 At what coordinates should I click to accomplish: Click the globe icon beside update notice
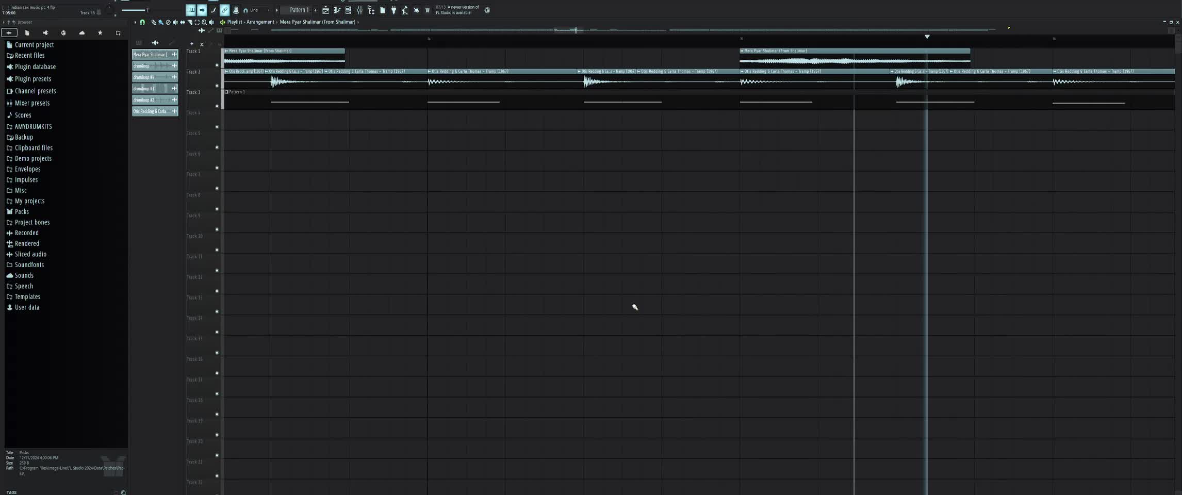click(487, 10)
